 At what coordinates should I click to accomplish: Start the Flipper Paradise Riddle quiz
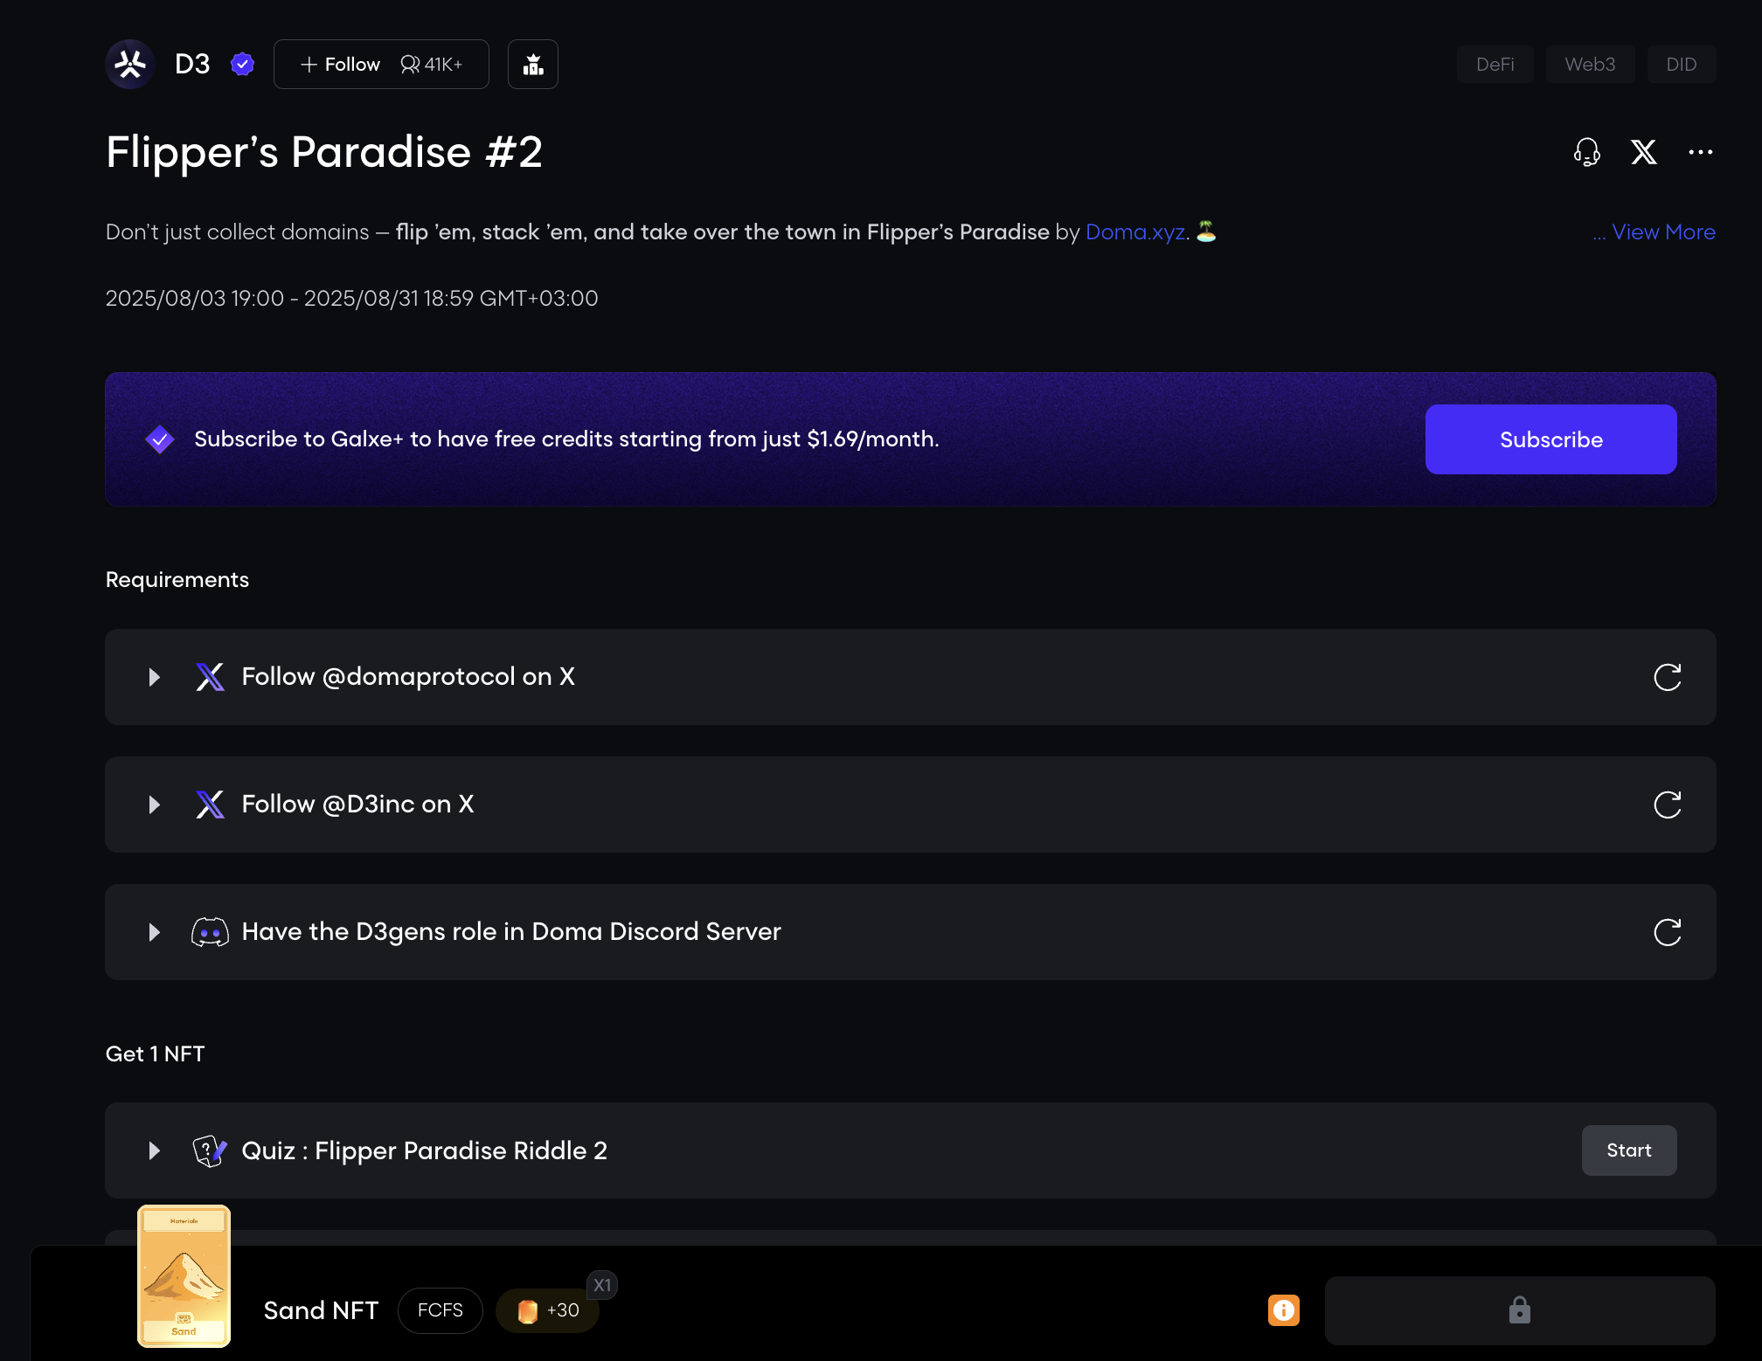click(x=1628, y=1150)
